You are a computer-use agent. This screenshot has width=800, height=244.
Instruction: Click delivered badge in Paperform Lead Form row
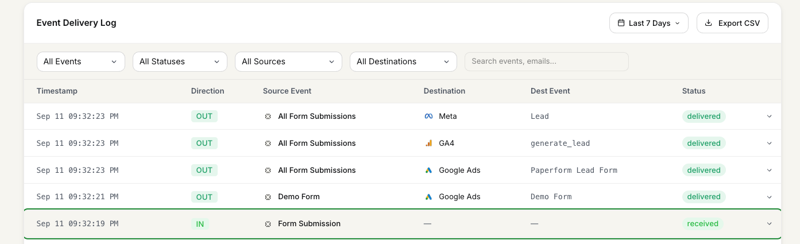[x=704, y=171]
